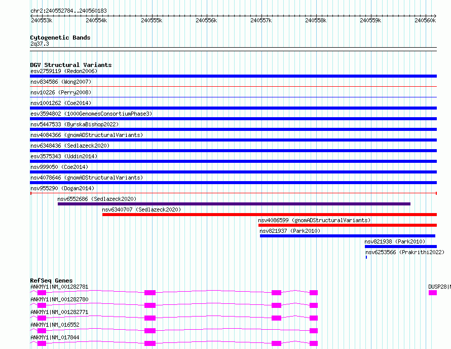
Task: Click the RefSeq Genes track title
Action: click(x=51, y=281)
